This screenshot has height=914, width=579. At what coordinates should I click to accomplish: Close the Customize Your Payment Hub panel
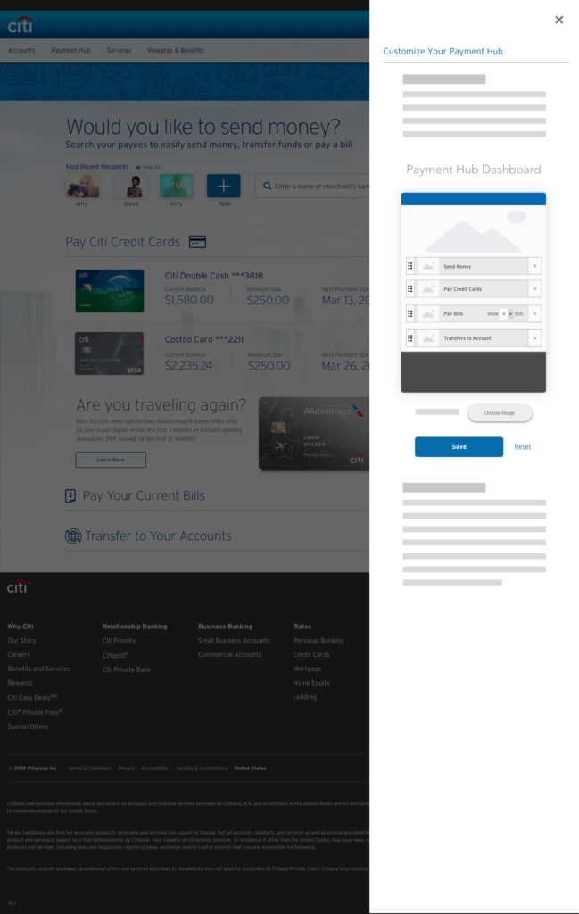click(558, 20)
